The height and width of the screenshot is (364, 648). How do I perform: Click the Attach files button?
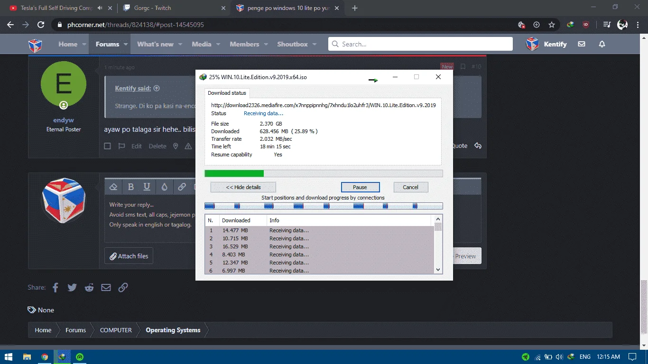[129, 256]
